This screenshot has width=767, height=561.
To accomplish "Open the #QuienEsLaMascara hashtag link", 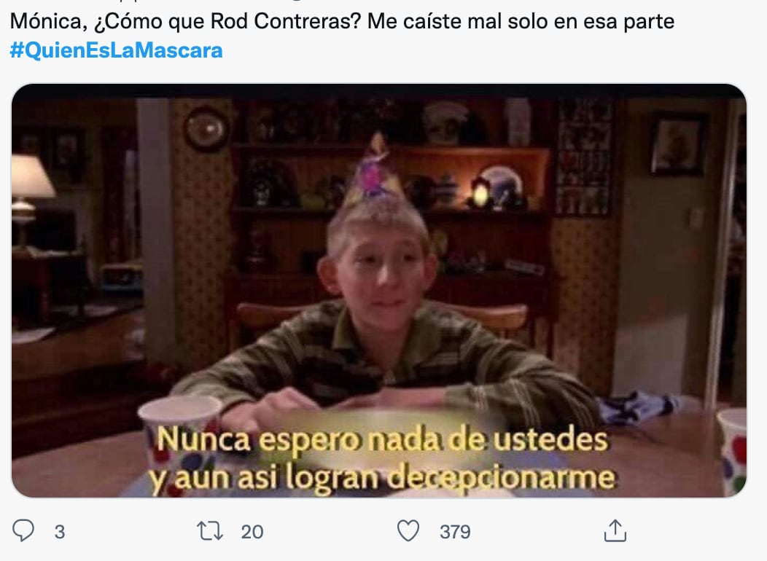I will [117, 50].
